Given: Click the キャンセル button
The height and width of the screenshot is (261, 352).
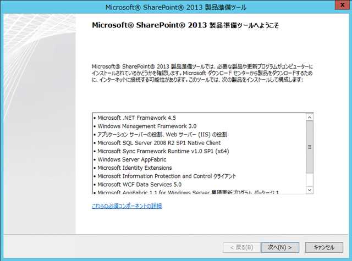Looking at the screenshot, I should [323, 247].
